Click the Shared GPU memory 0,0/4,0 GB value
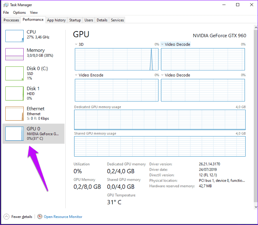 click(x=121, y=187)
